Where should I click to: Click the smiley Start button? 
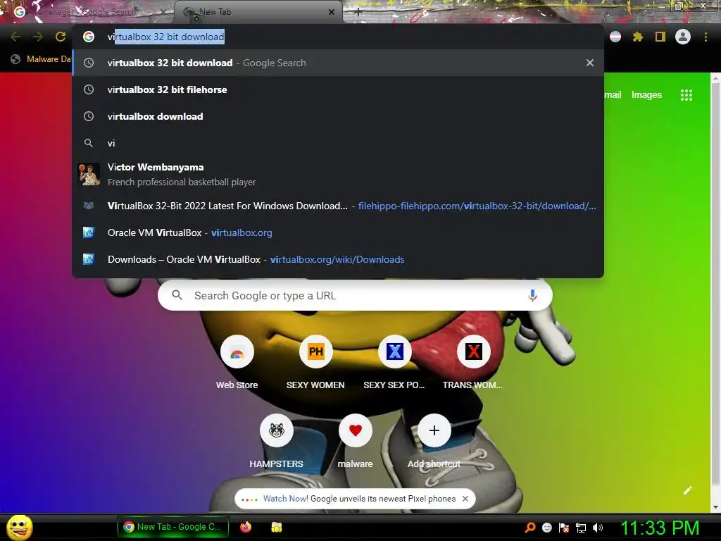(x=19, y=527)
